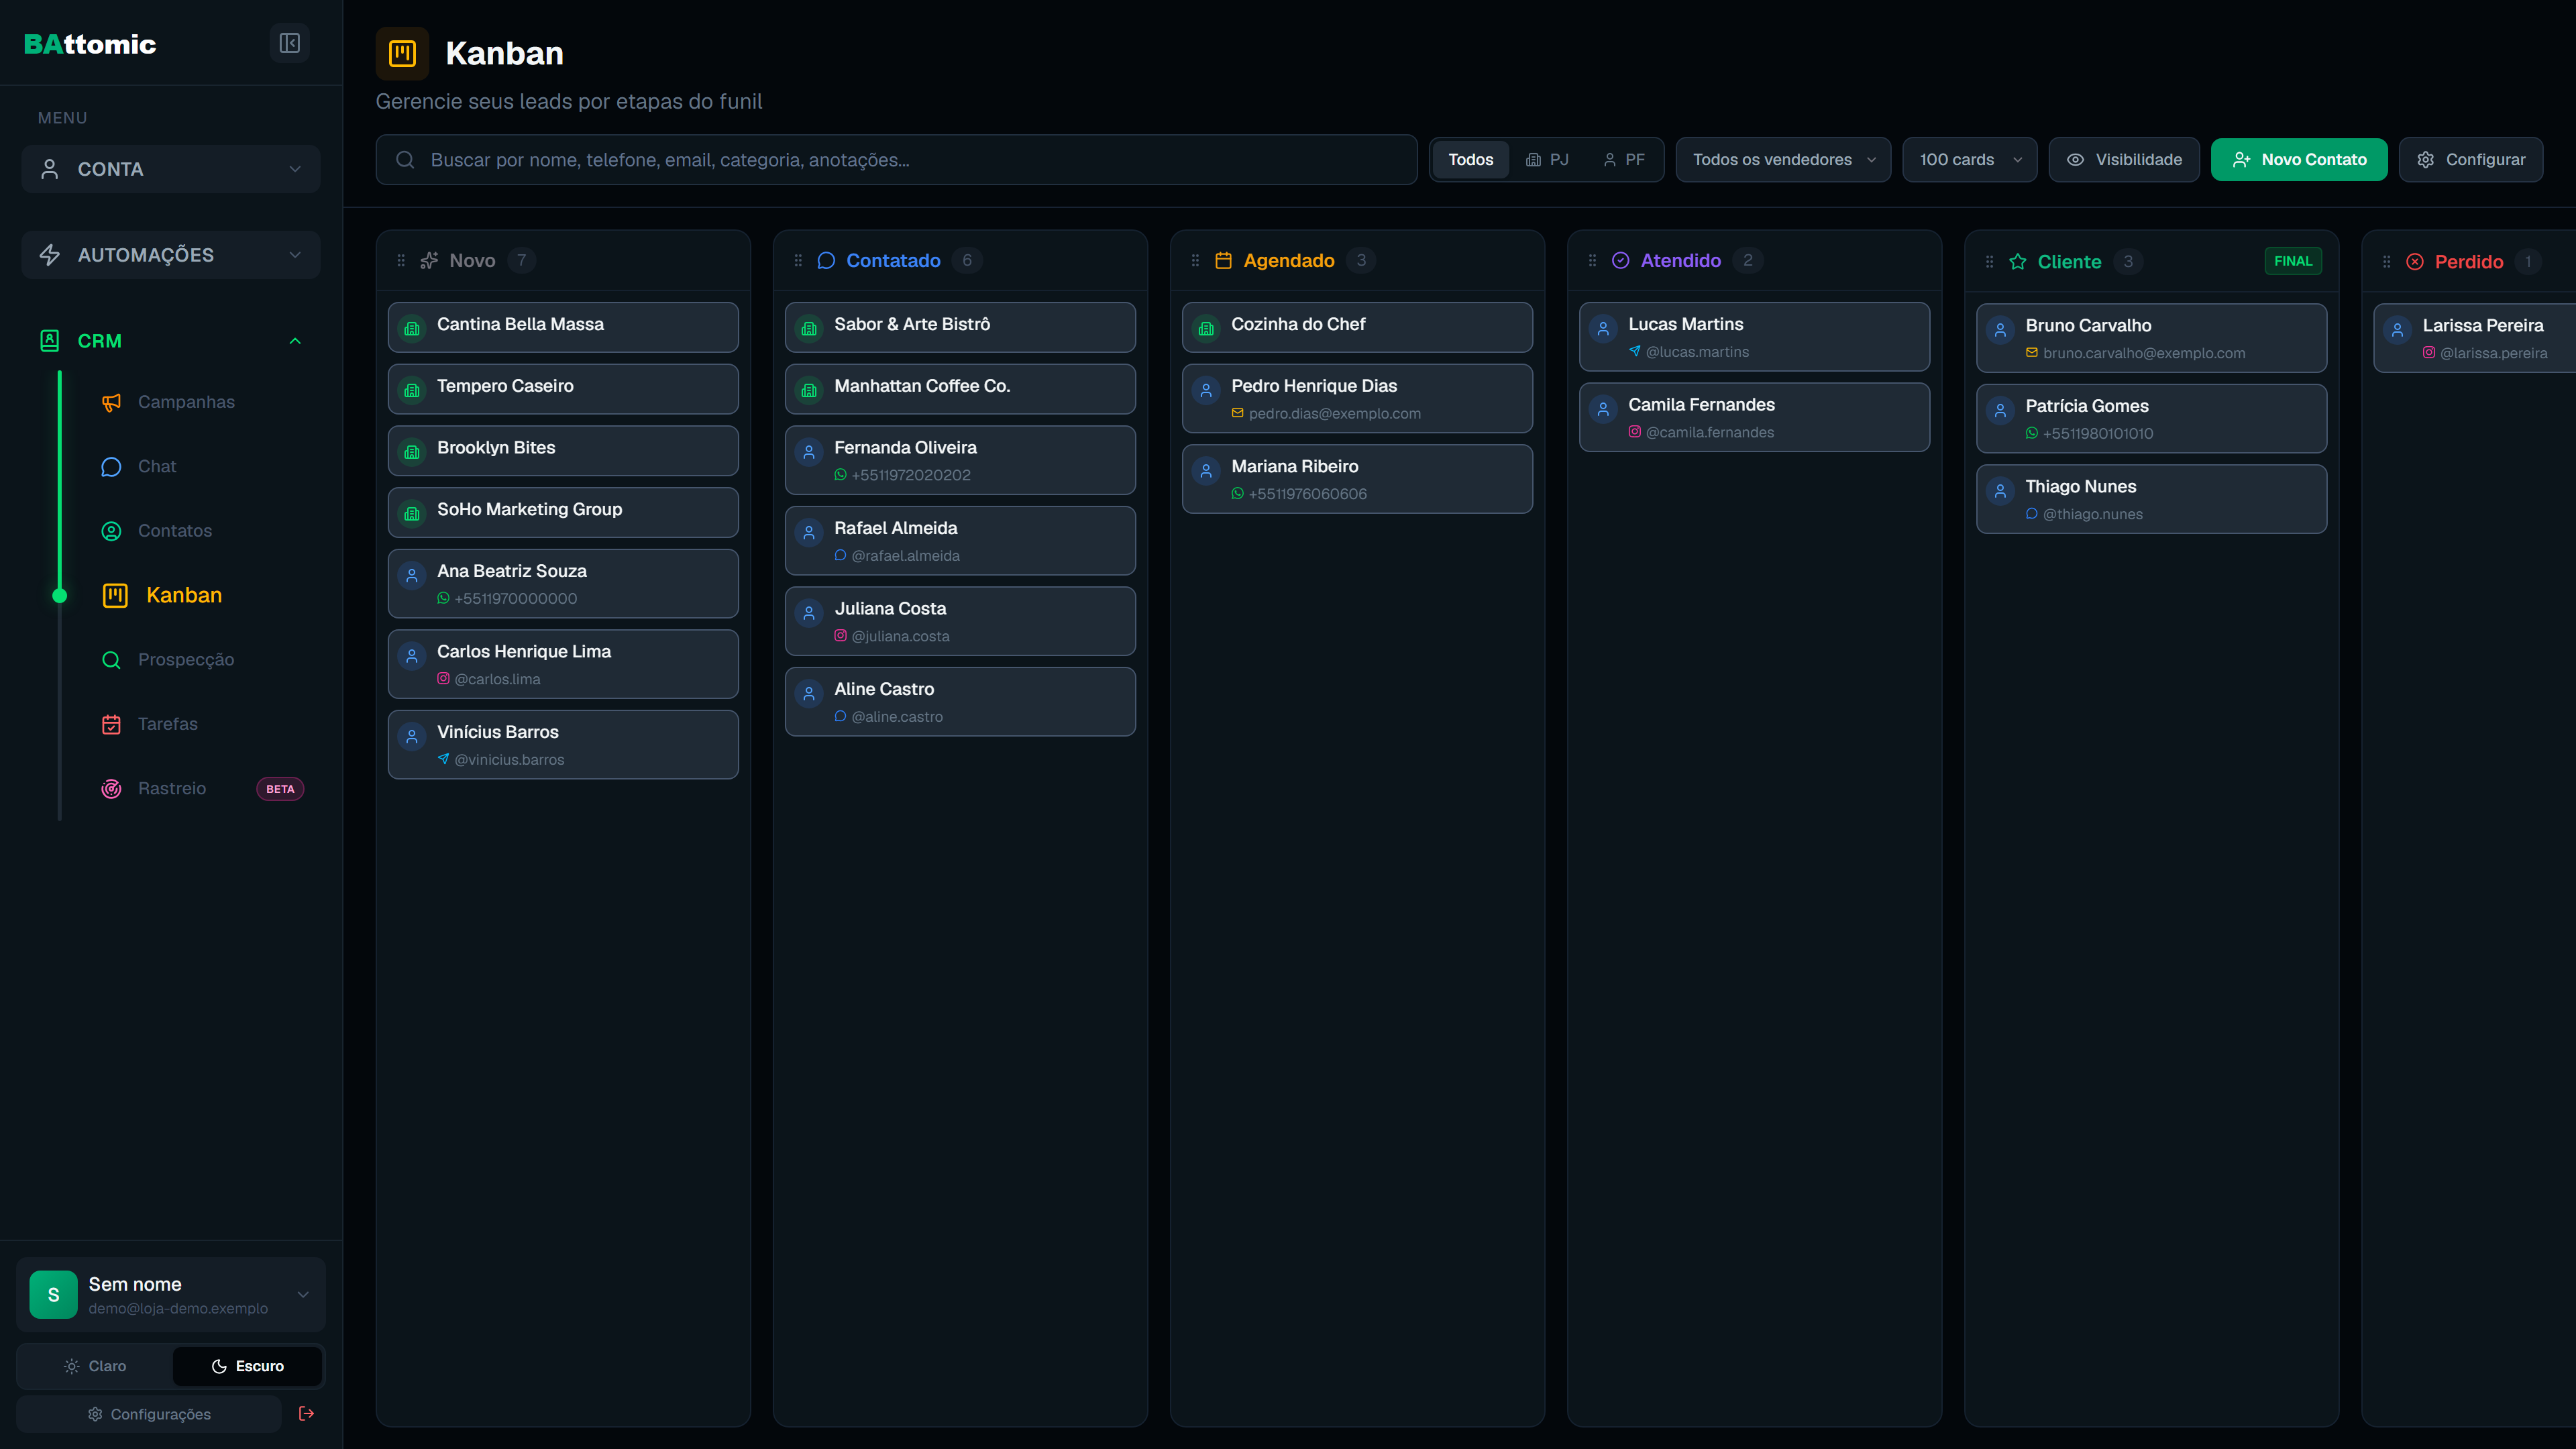This screenshot has width=2576, height=1449.
Task: Click the X circle icon on Perdido column
Action: [x=2414, y=262]
